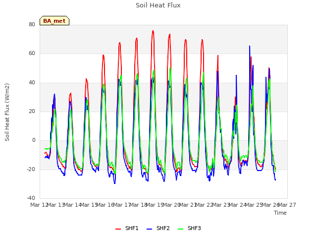Toggle the SHF1 legend entry
The height and width of the screenshot is (238, 317).
127,228
